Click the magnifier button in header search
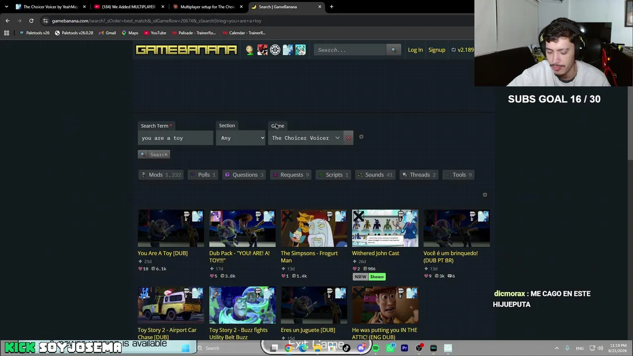633x356 pixels. pos(394,50)
